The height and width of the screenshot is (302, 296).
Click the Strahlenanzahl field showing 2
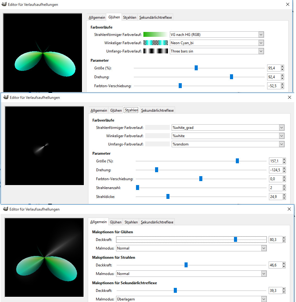click(276, 188)
